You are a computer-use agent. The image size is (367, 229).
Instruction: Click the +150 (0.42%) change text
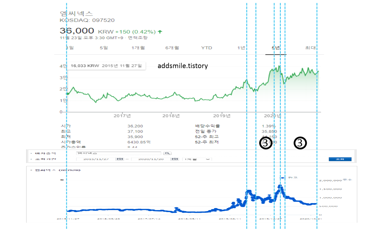(135, 32)
